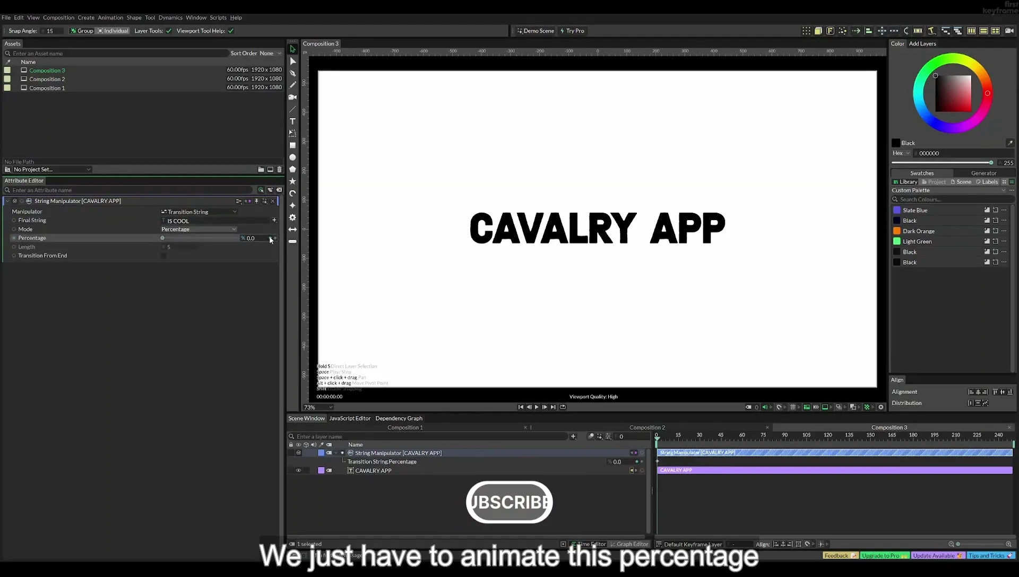The height and width of the screenshot is (577, 1019).
Task: Click the Upgrade to Pro button
Action: [884, 556]
